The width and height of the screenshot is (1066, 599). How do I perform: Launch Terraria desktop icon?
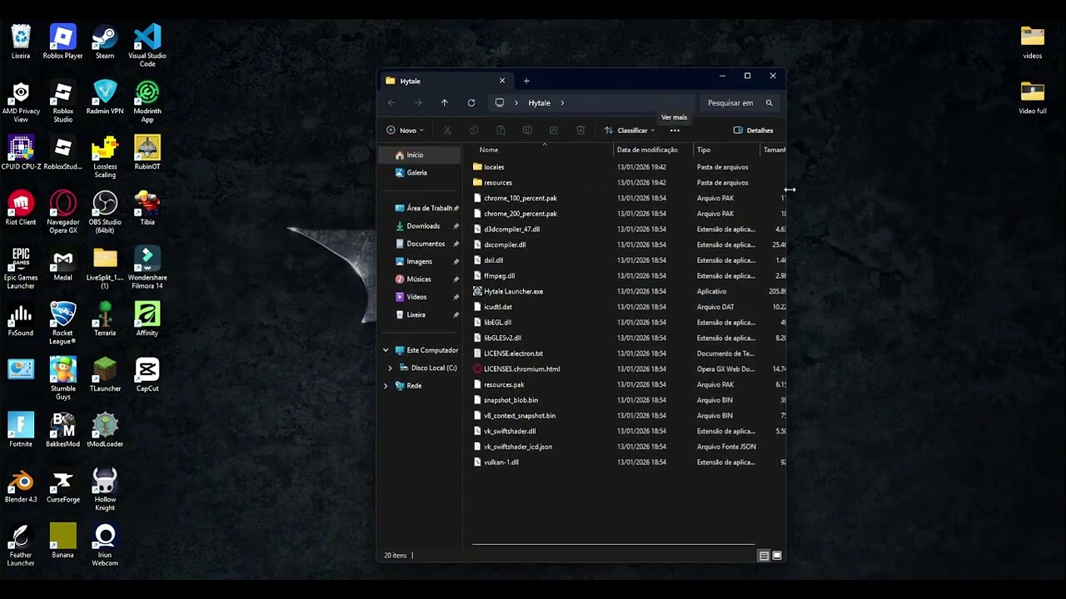[105, 320]
